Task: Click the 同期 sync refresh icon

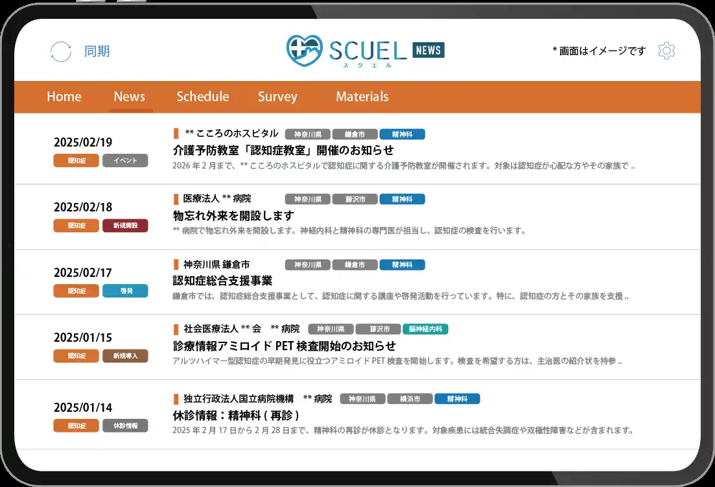Action: 60,51
